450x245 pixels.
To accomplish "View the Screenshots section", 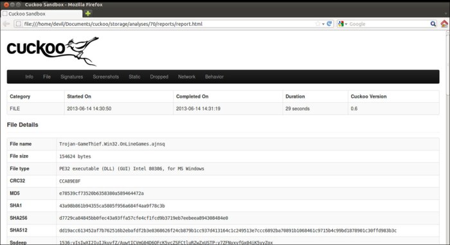I will [105, 77].
